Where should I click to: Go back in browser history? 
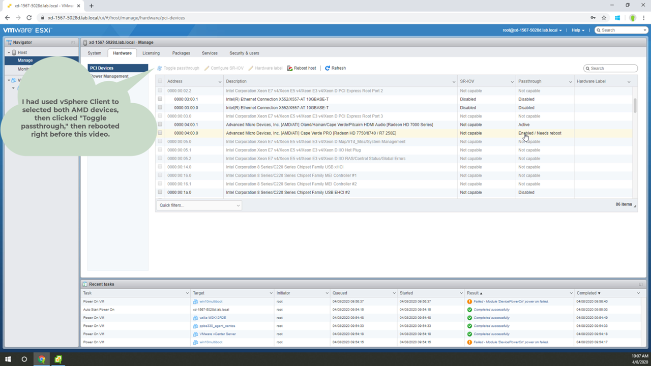(x=7, y=18)
